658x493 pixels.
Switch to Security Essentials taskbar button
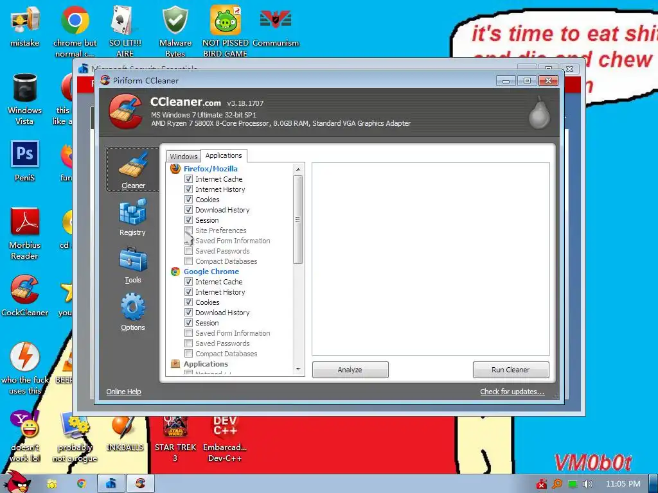(111, 484)
